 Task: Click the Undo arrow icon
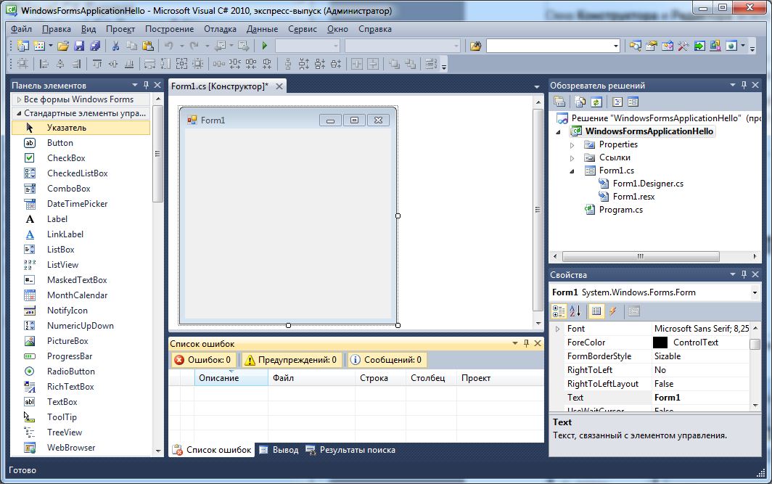pyautogui.click(x=169, y=46)
